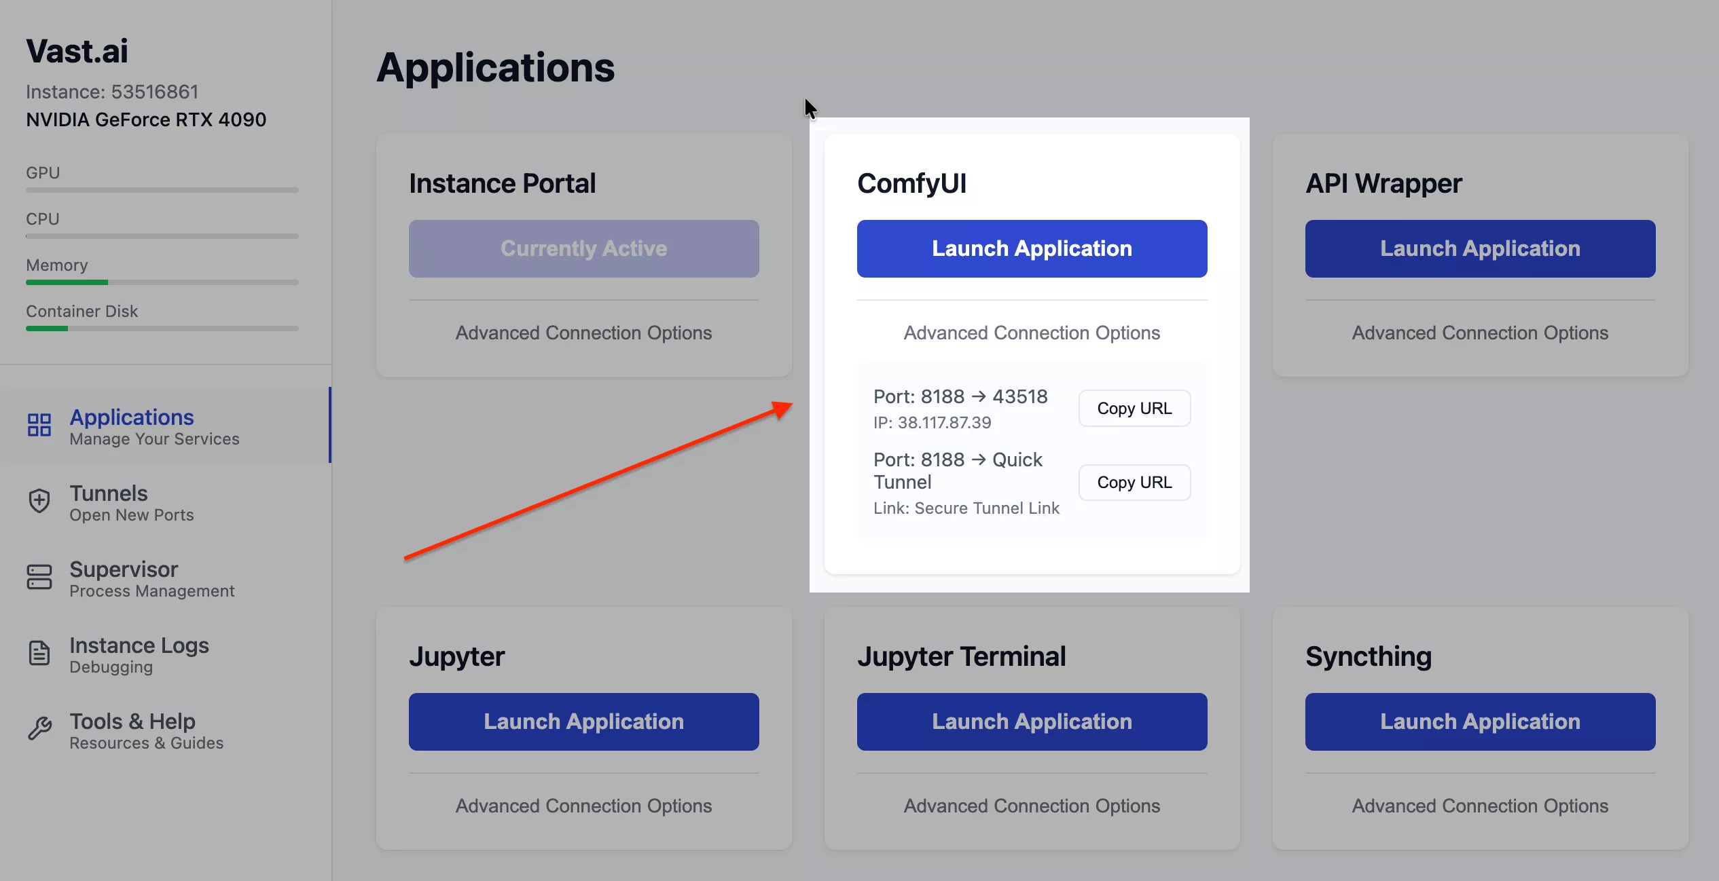Viewport: 1719px width, 881px height.
Task: Open the Applications sidebar menu item
Action: [x=166, y=426]
